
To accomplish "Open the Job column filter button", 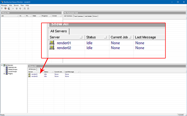I will pos(17,16).
